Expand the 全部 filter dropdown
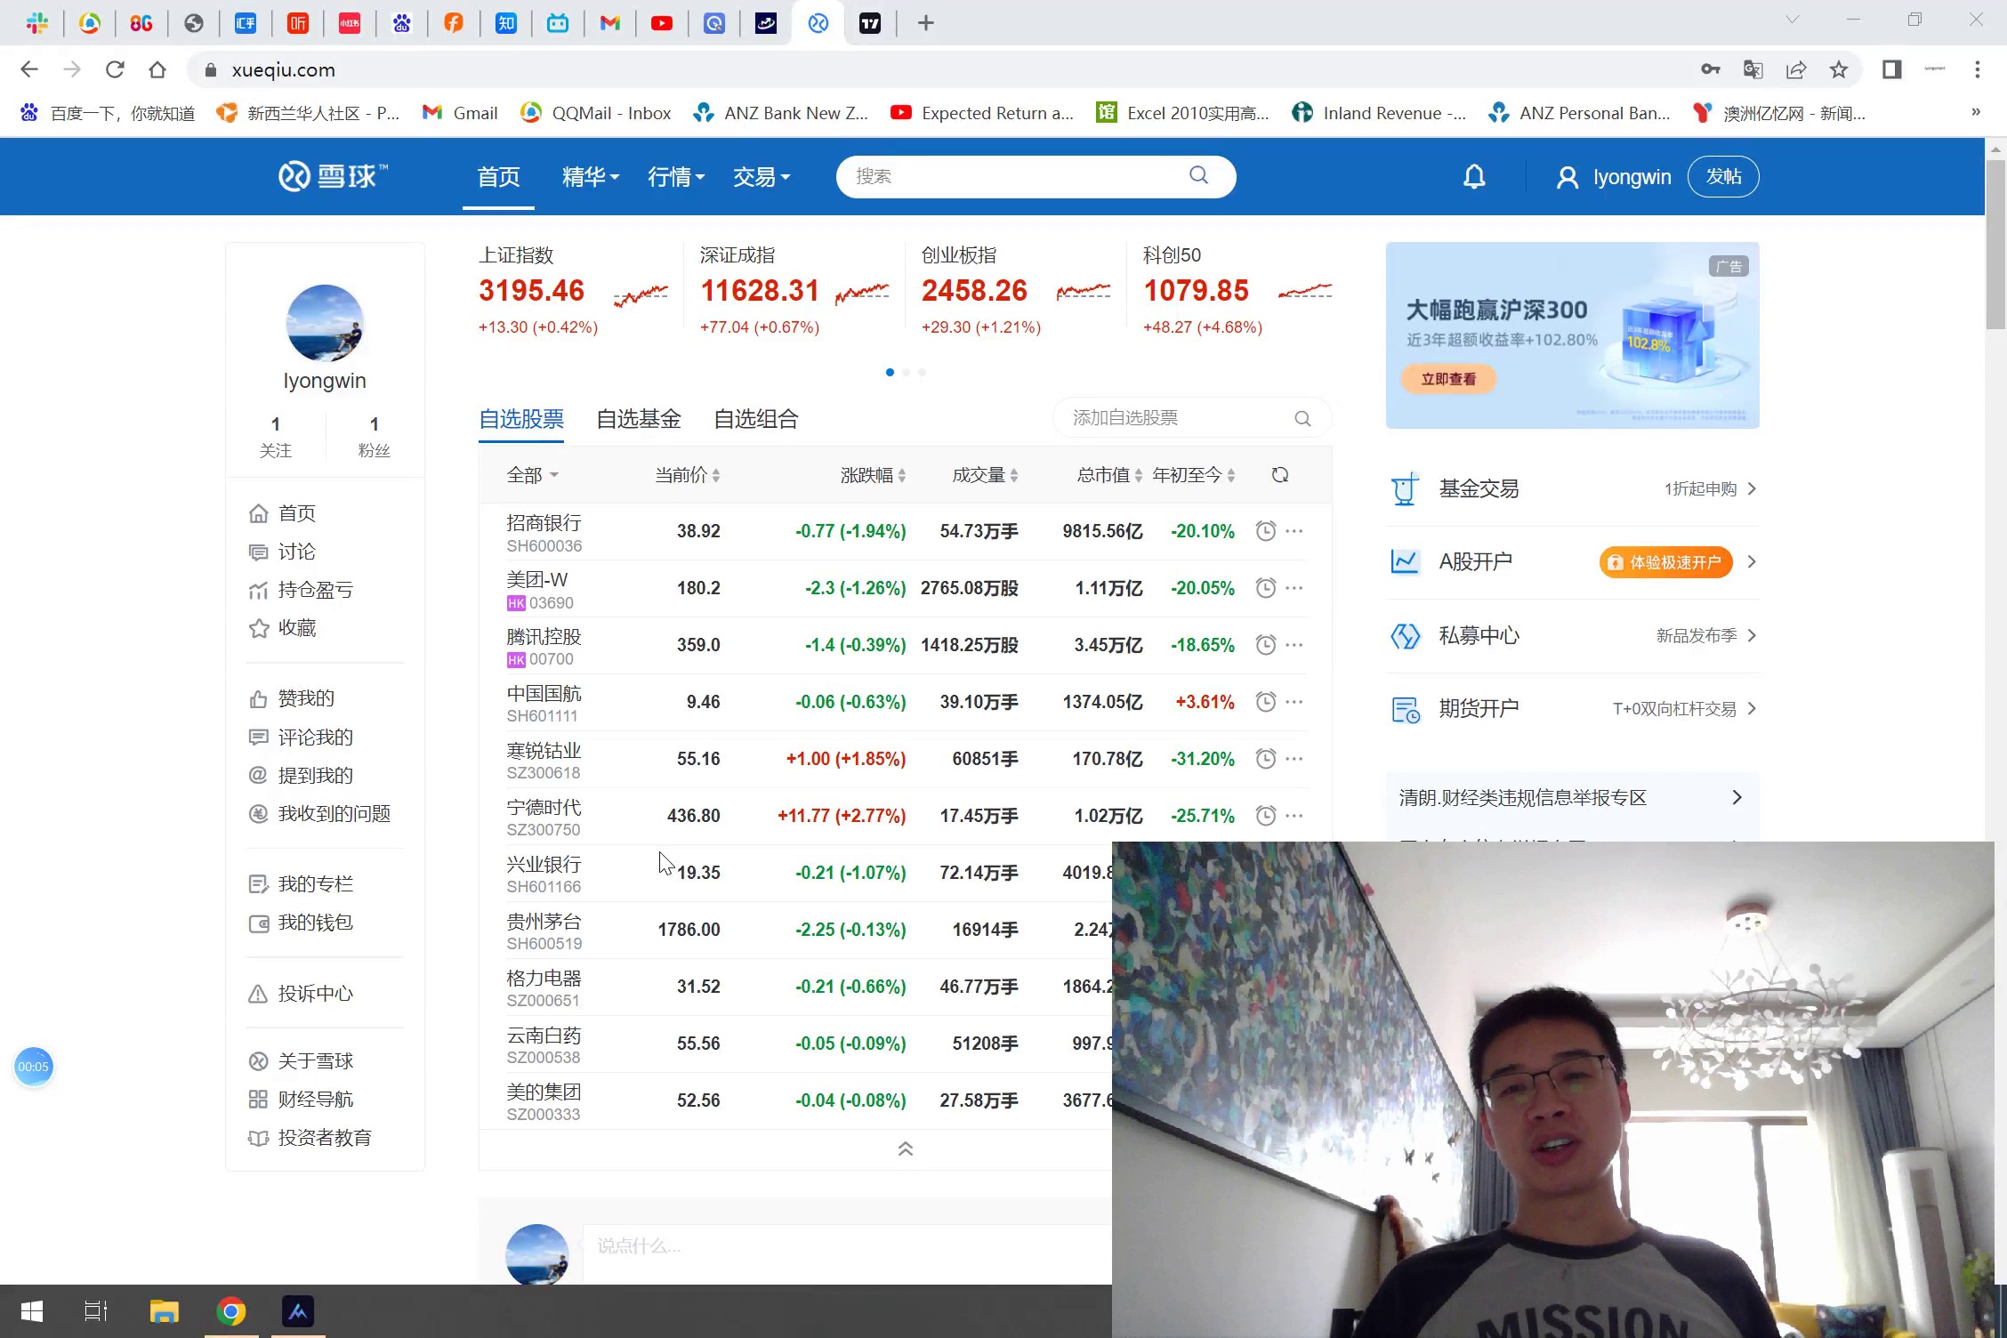The image size is (2007, 1338). [x=532, y=475]
